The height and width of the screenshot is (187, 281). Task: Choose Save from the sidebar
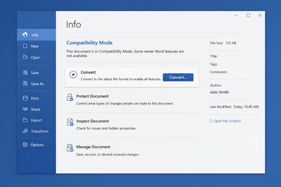coord(35,73)
